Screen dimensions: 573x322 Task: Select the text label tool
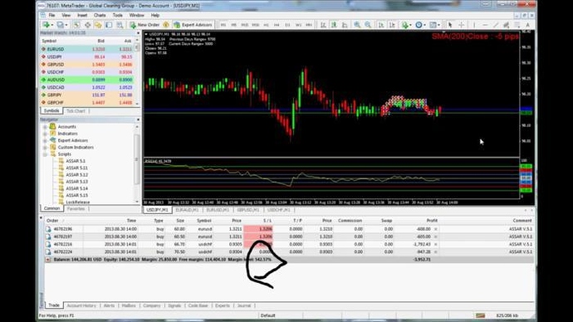[527, 25]
